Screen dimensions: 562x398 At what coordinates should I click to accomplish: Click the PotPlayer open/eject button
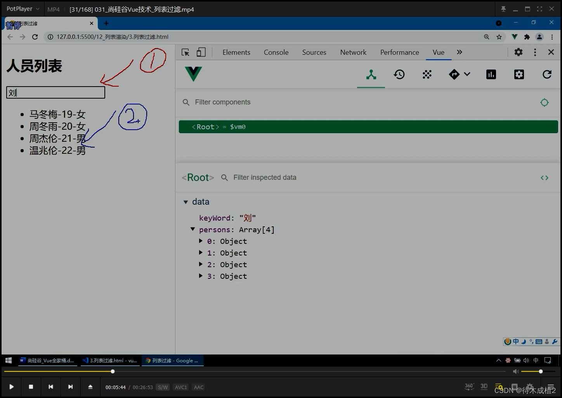tap(90, 387)
